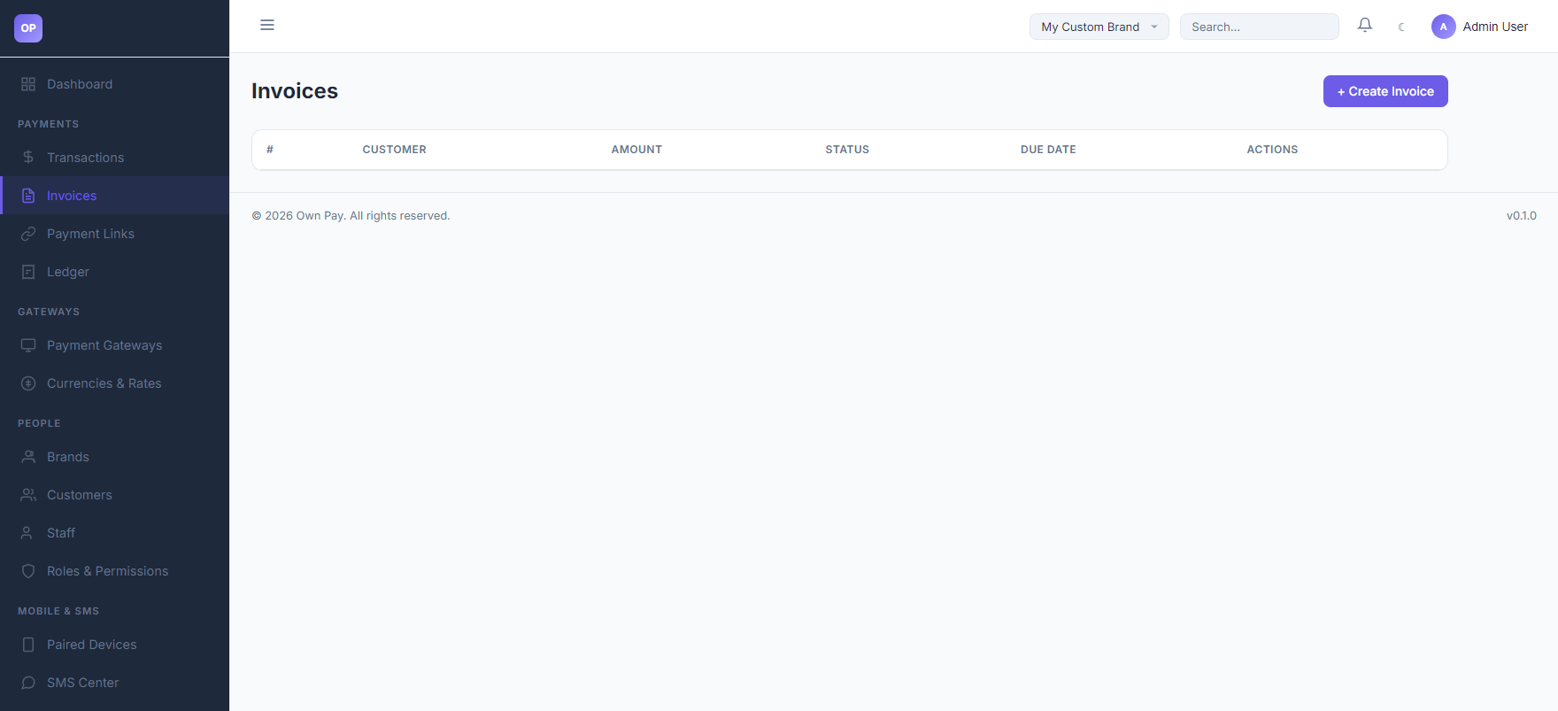
Task: Click the Invoices document icon
Action: [28, 196]
